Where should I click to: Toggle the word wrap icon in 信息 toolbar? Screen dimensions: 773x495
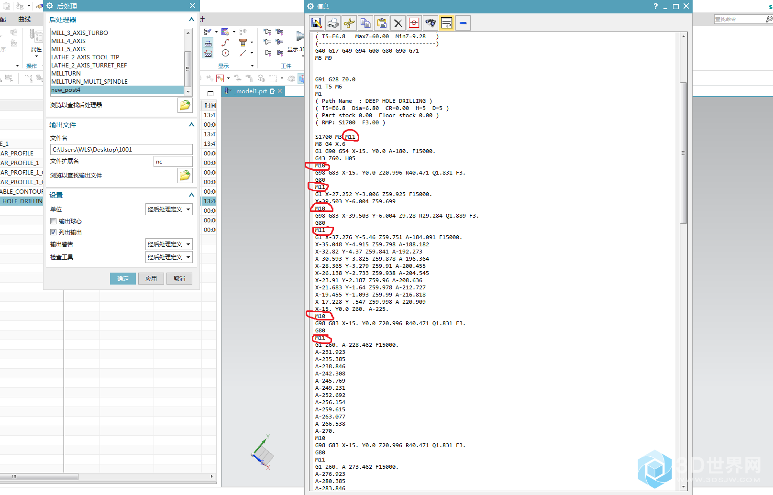coord(447,23)
